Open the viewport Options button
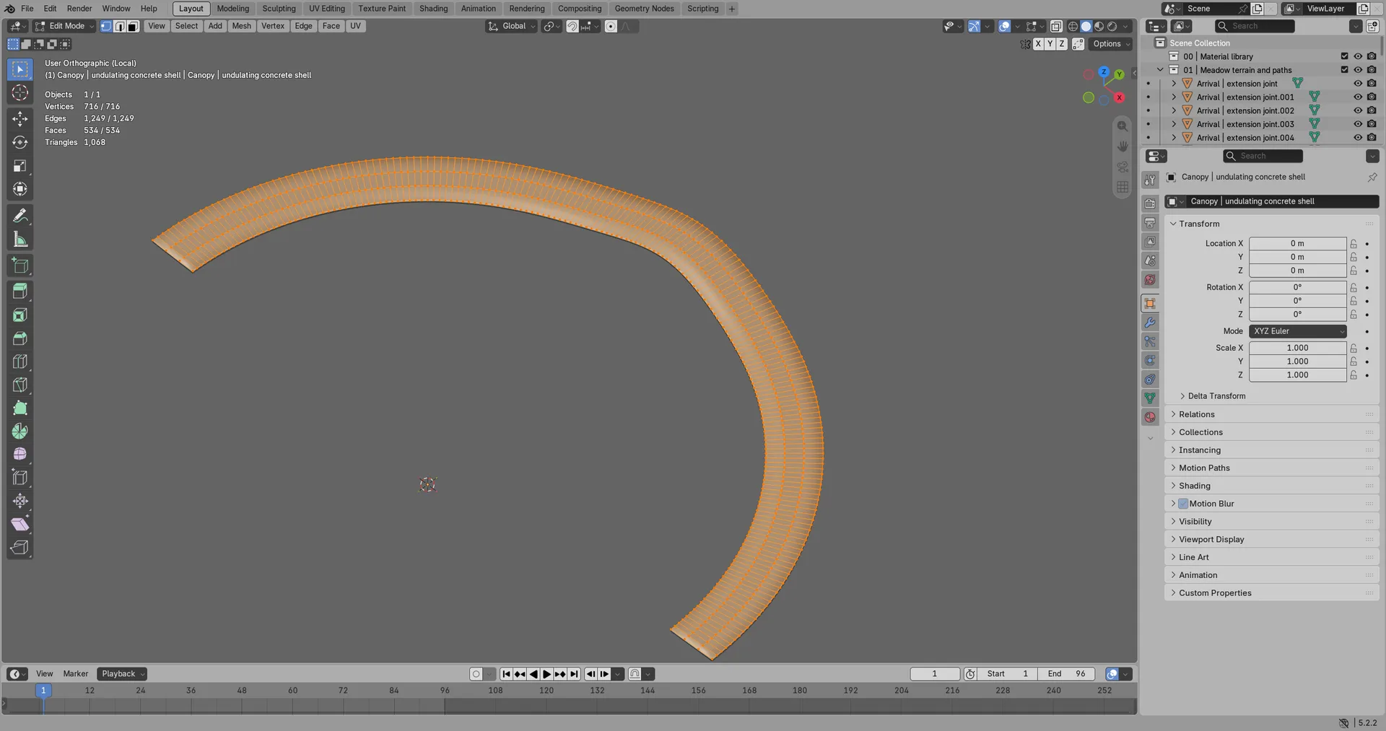1386x731 pixels. coord(1111,44)
